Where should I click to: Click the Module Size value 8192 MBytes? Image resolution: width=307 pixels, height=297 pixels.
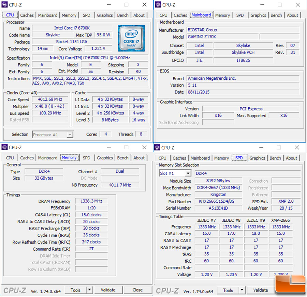[x=218, y=181]
